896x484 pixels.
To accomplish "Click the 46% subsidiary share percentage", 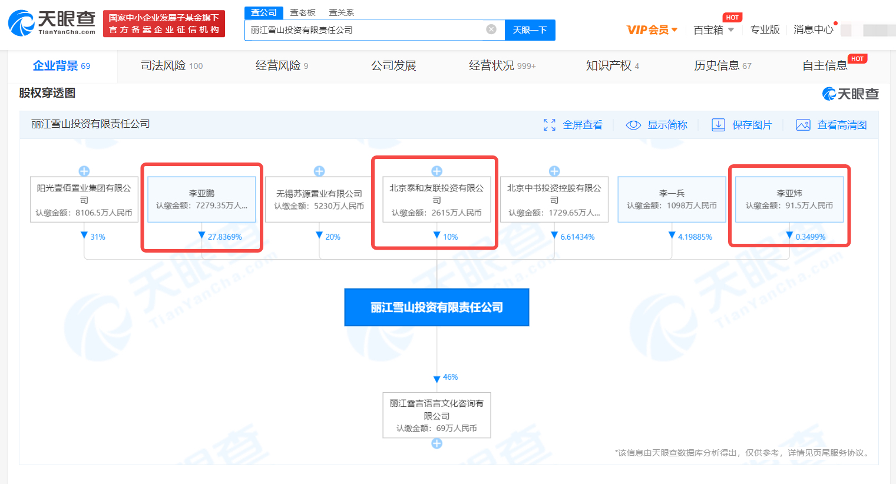I will (x=451, y=377).
